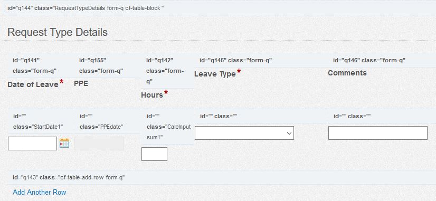Click the id q155 attribute label

click(92, 60)
